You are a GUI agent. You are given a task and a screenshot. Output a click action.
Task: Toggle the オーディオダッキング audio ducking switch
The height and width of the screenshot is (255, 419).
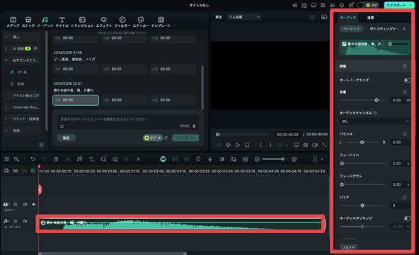(407, 218)
